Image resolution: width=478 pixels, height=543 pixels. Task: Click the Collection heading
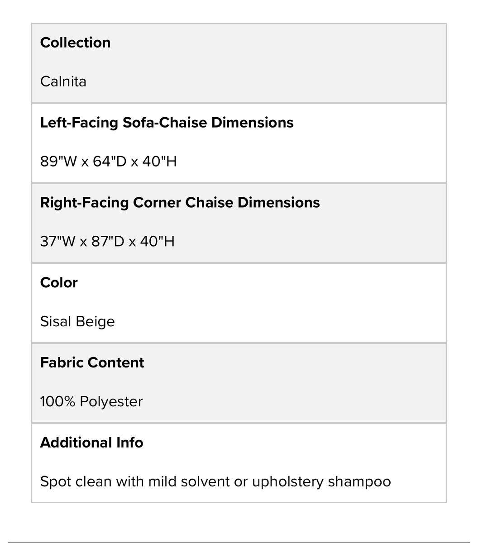click(75, 43)
